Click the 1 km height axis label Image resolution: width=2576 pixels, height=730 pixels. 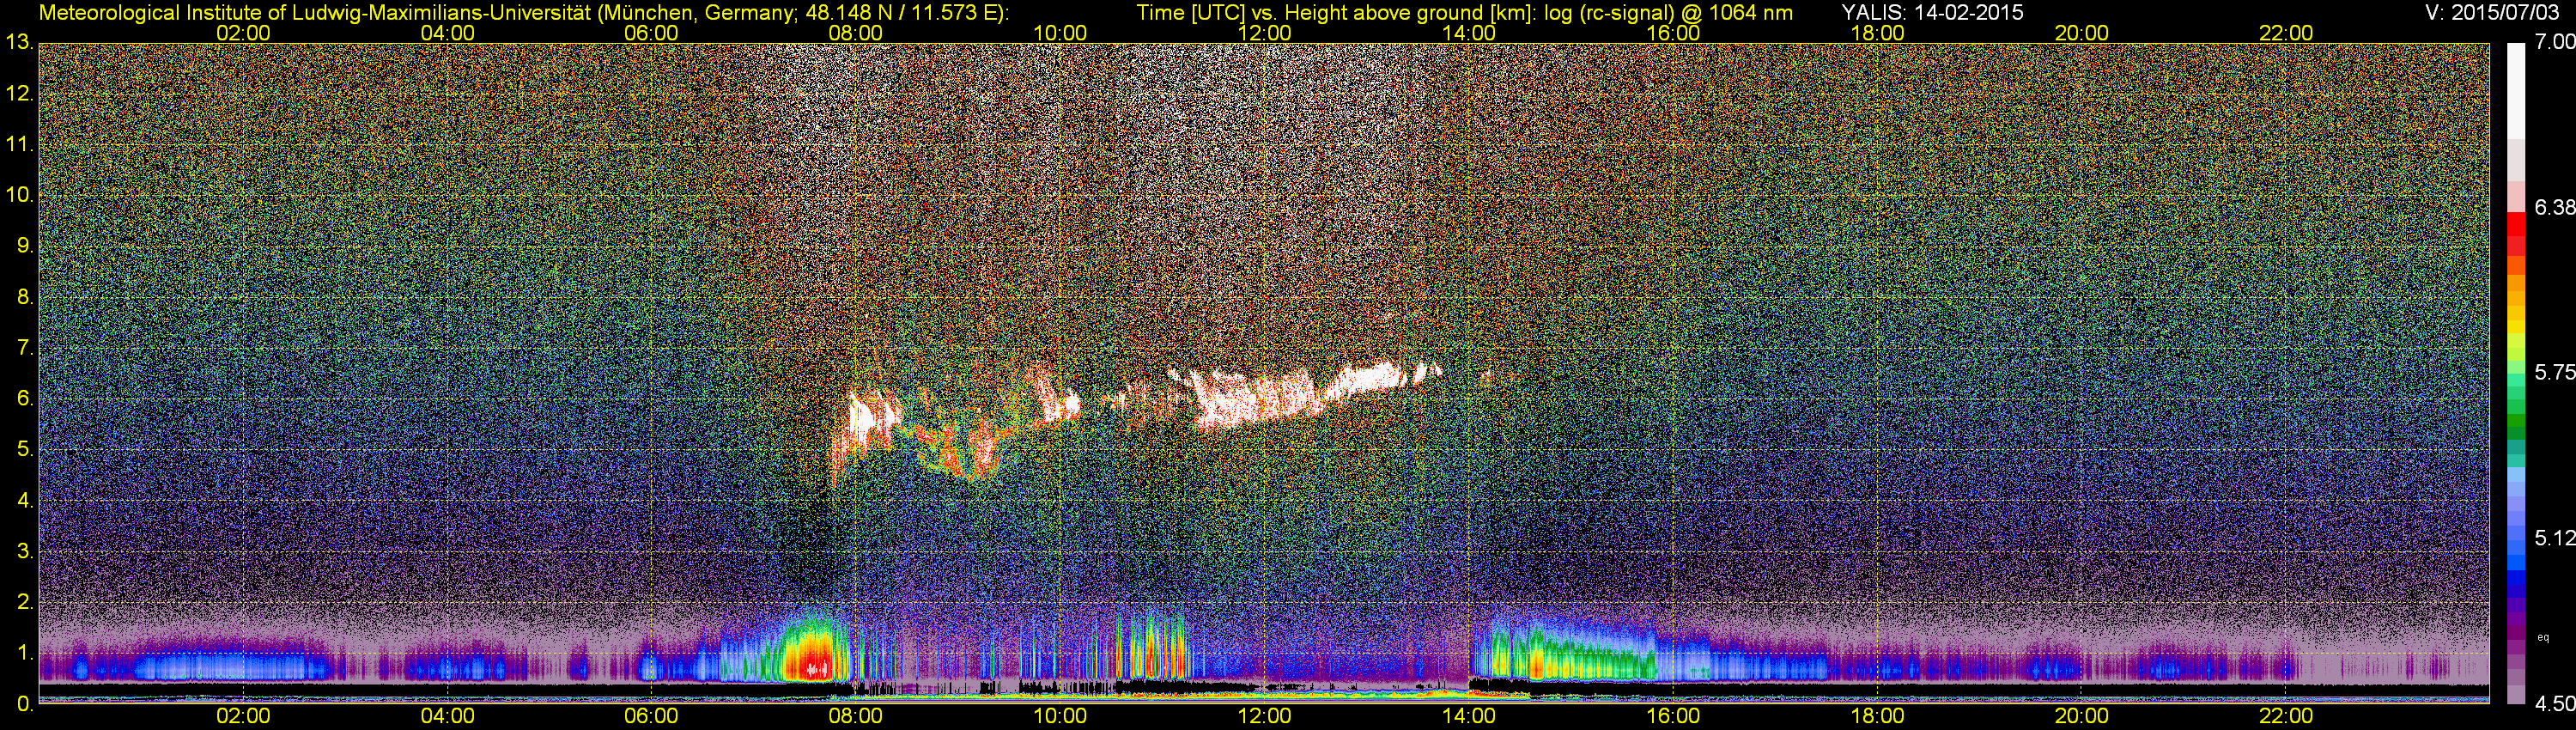click(25, 653)
